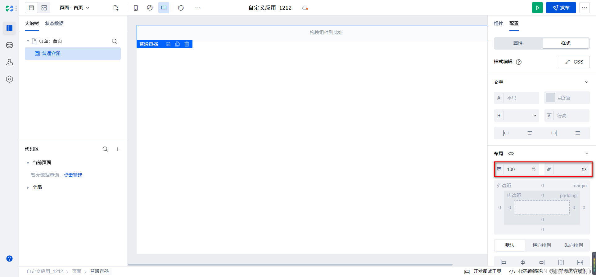Open the toolbar more options ellipsis

tap(198, 8)
